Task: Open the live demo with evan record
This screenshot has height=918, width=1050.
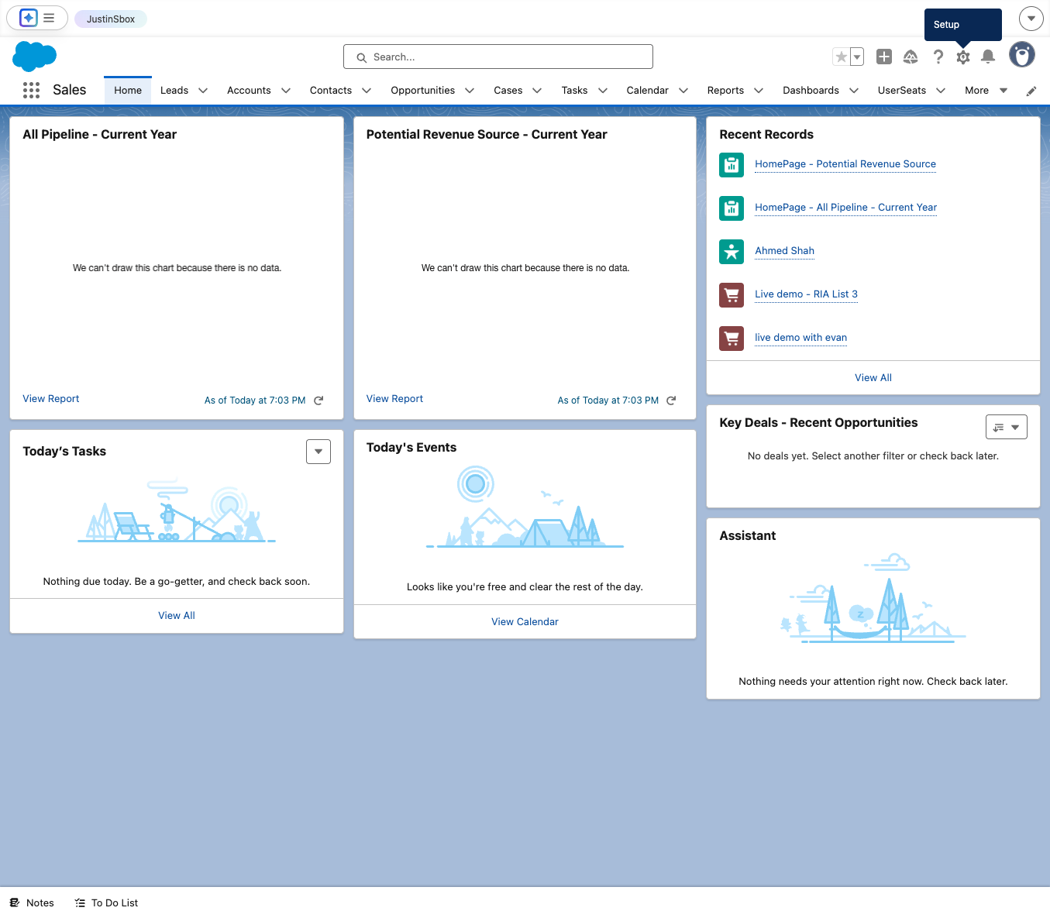Action: coord(800,338)
